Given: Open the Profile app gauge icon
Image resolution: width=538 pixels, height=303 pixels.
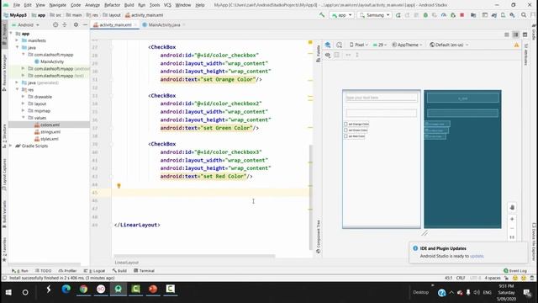Looking at the screenshot, I should click(444, 15).
